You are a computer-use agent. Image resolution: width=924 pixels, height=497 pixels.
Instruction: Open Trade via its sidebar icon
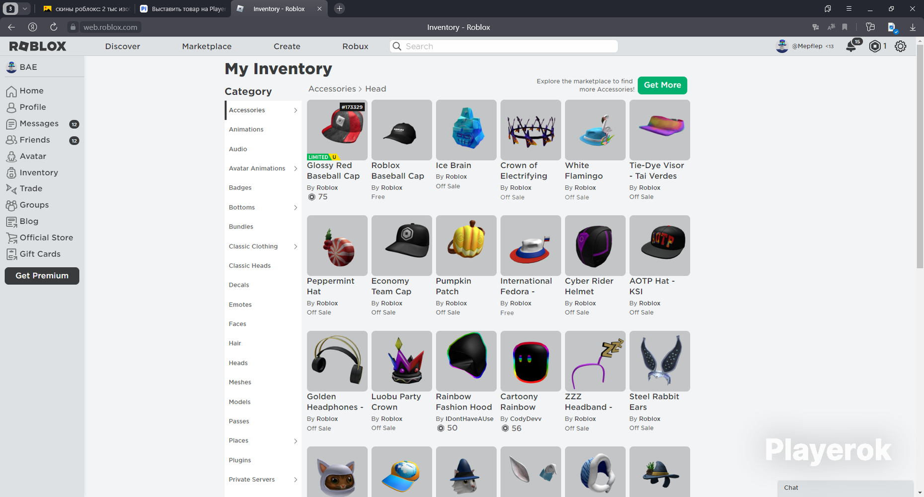pyautogui.click(x=11, y=189)
